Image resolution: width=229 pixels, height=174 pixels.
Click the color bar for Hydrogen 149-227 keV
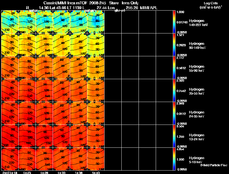pyautogui.click(x=174, y=22)
